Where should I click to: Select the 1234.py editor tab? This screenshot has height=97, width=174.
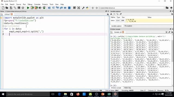(x=7, y=14)
